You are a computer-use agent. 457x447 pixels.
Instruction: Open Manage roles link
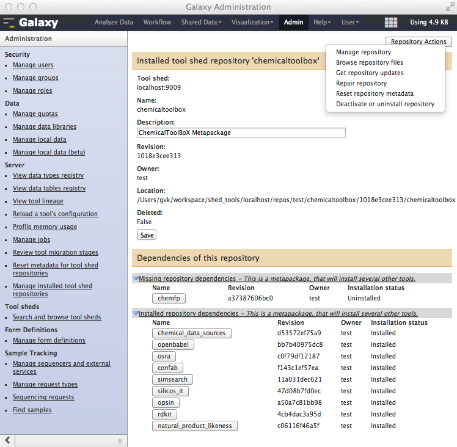(32, 90)
